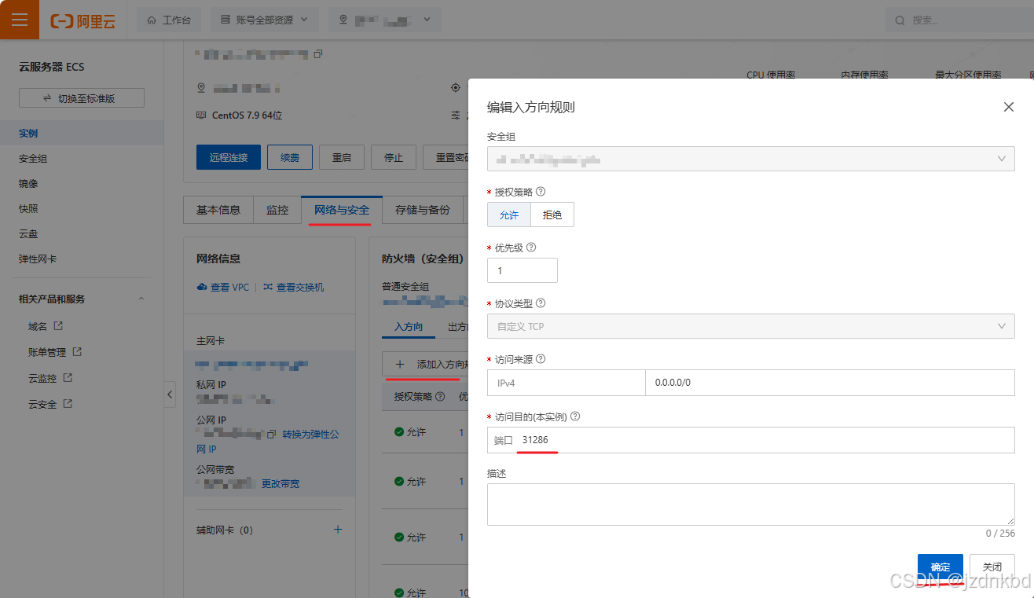
Task: Open the 云监控 external link
Action: [49, 378]
